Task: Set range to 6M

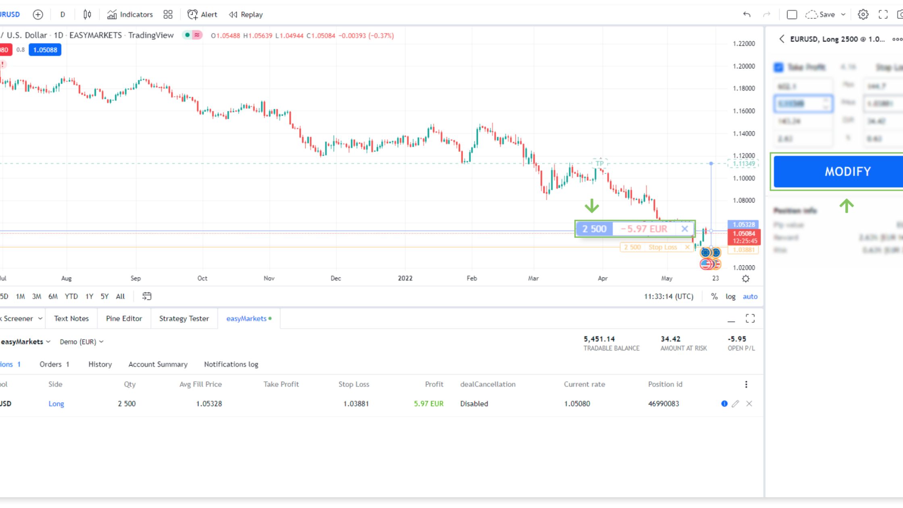Action: pyautogui.click(x=53, y=296)
